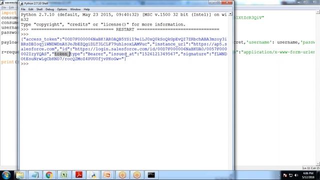The width and height of the screenshot is (320, 180).
Task: Click "application/x-www-form-urlen" text in background editor
Action: click(278, 52)
